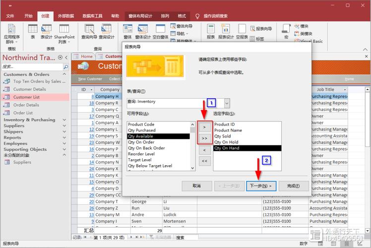Click the 下一步(N) button

[x=261, y=186]
